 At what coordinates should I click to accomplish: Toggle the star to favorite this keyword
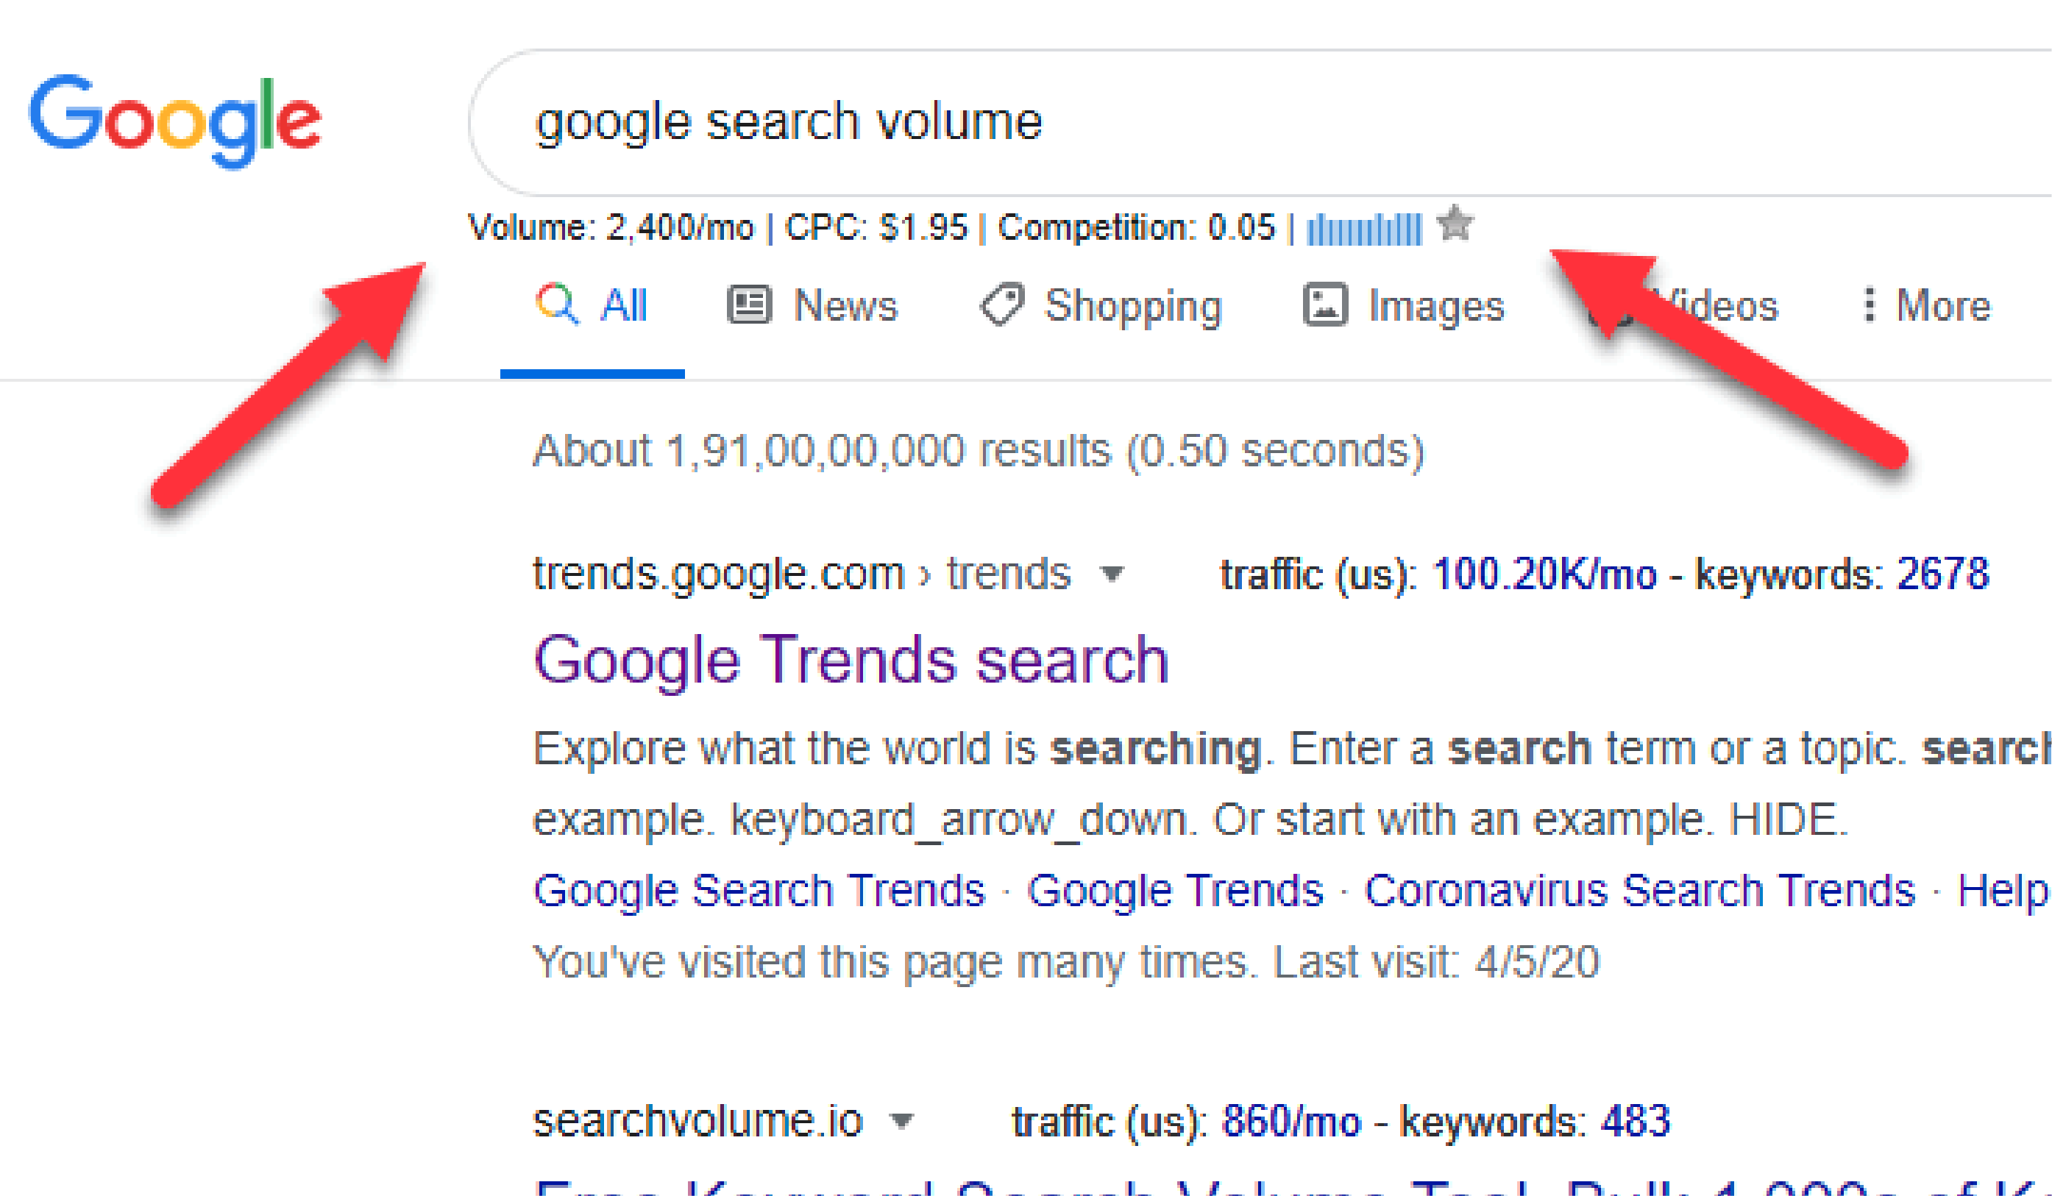click(1456, 226)
